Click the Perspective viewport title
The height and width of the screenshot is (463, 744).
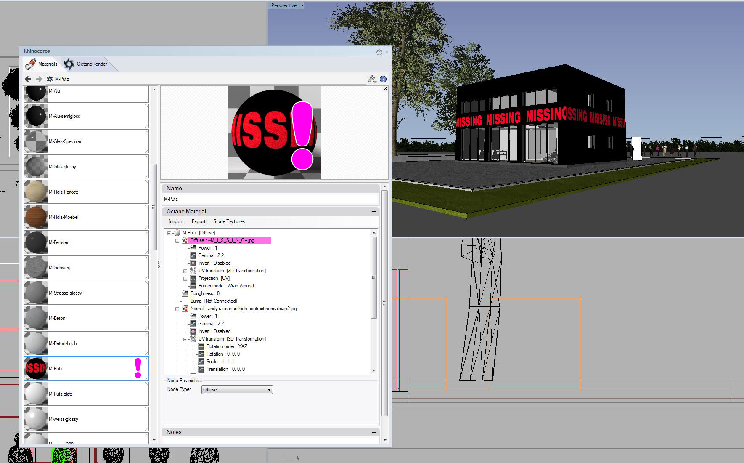pyautogui.click(x=284, y=5)
